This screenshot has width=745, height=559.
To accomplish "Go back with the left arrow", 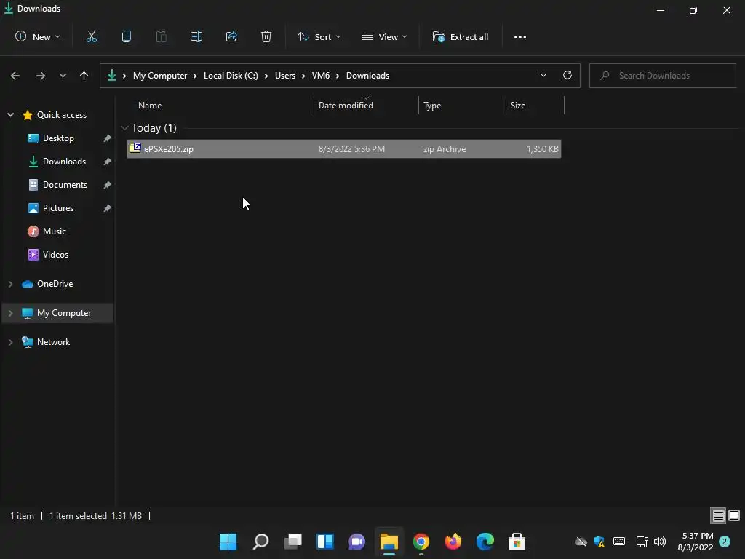I will [x=15, y=76].
